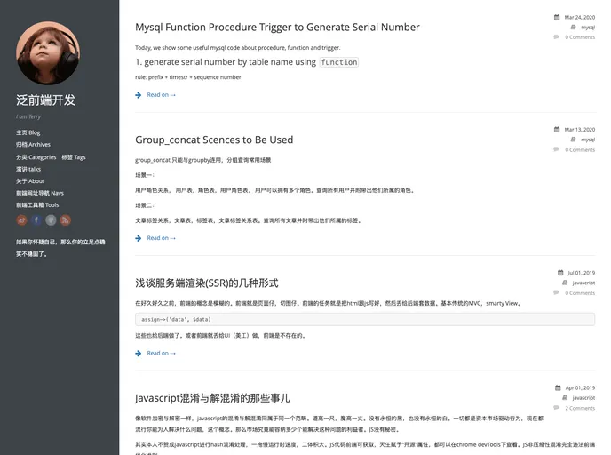Open post Group_concat Scences to Be Used
Viewport: 611px width, 455px height.
coord(214,140)
